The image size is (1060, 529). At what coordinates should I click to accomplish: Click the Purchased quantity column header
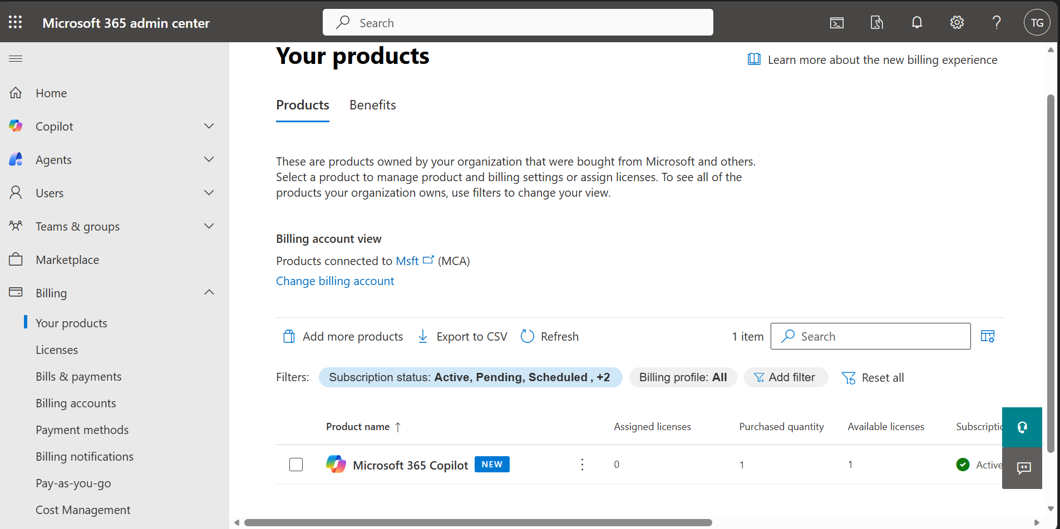coord(781,427)
